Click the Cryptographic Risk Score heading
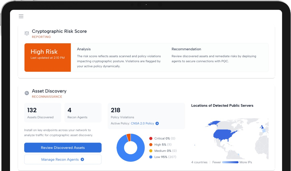 tap(59, 31)
